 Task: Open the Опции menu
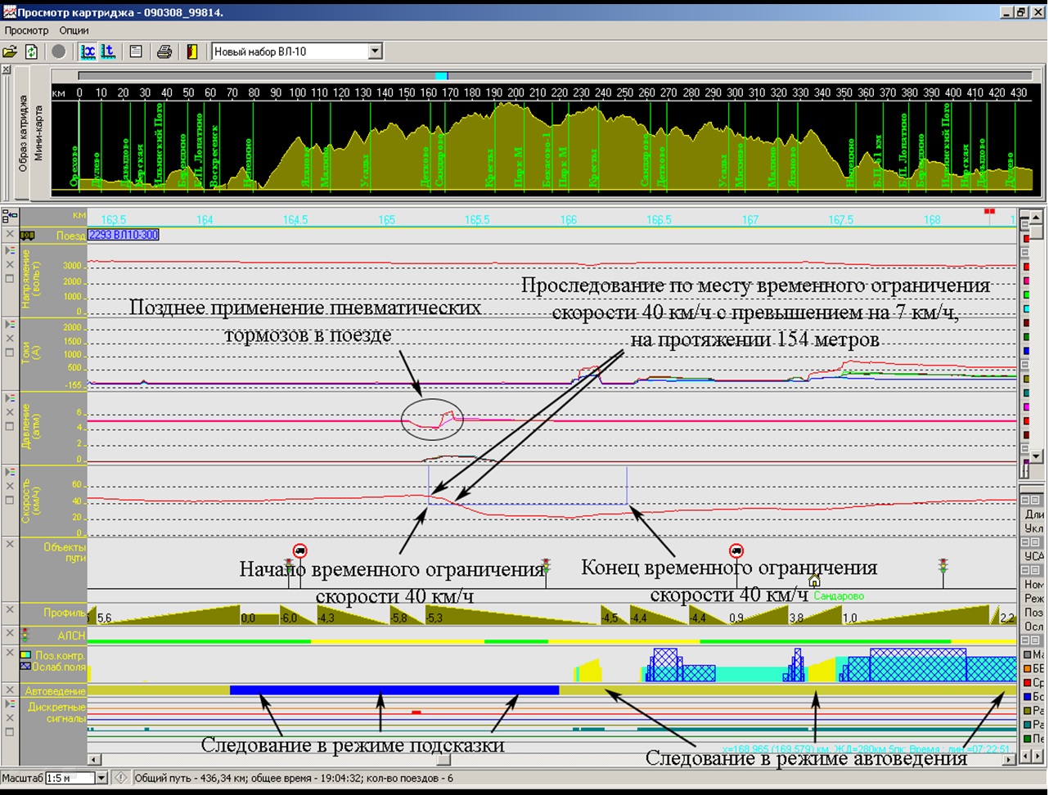tap(74, 30)
